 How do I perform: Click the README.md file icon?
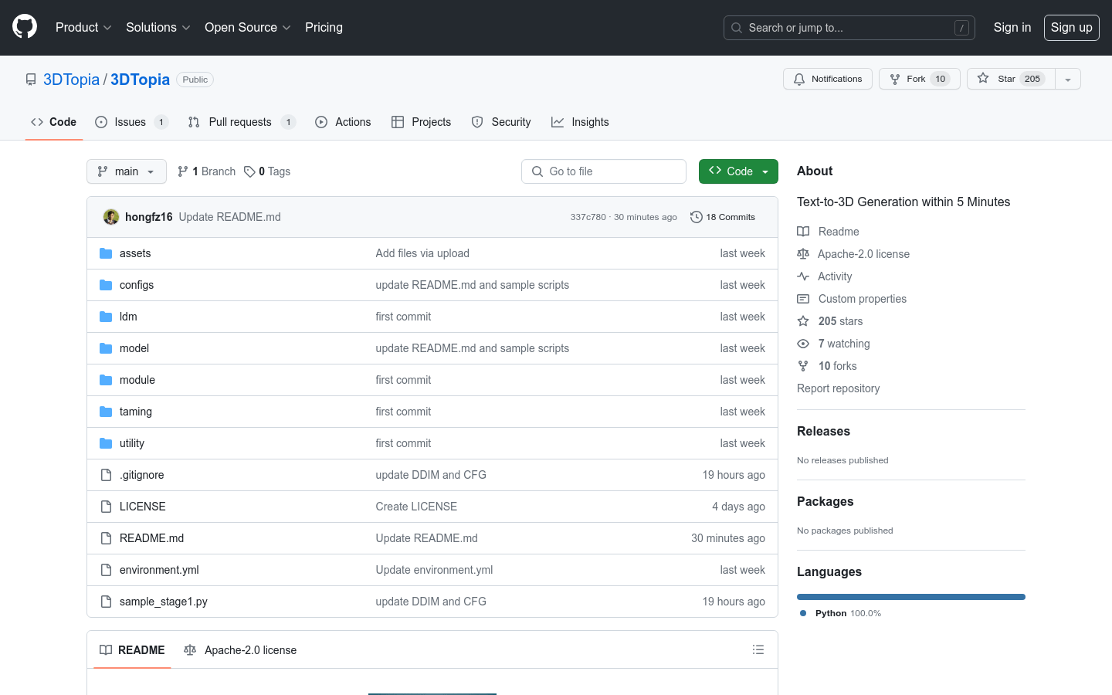[106, 538]
